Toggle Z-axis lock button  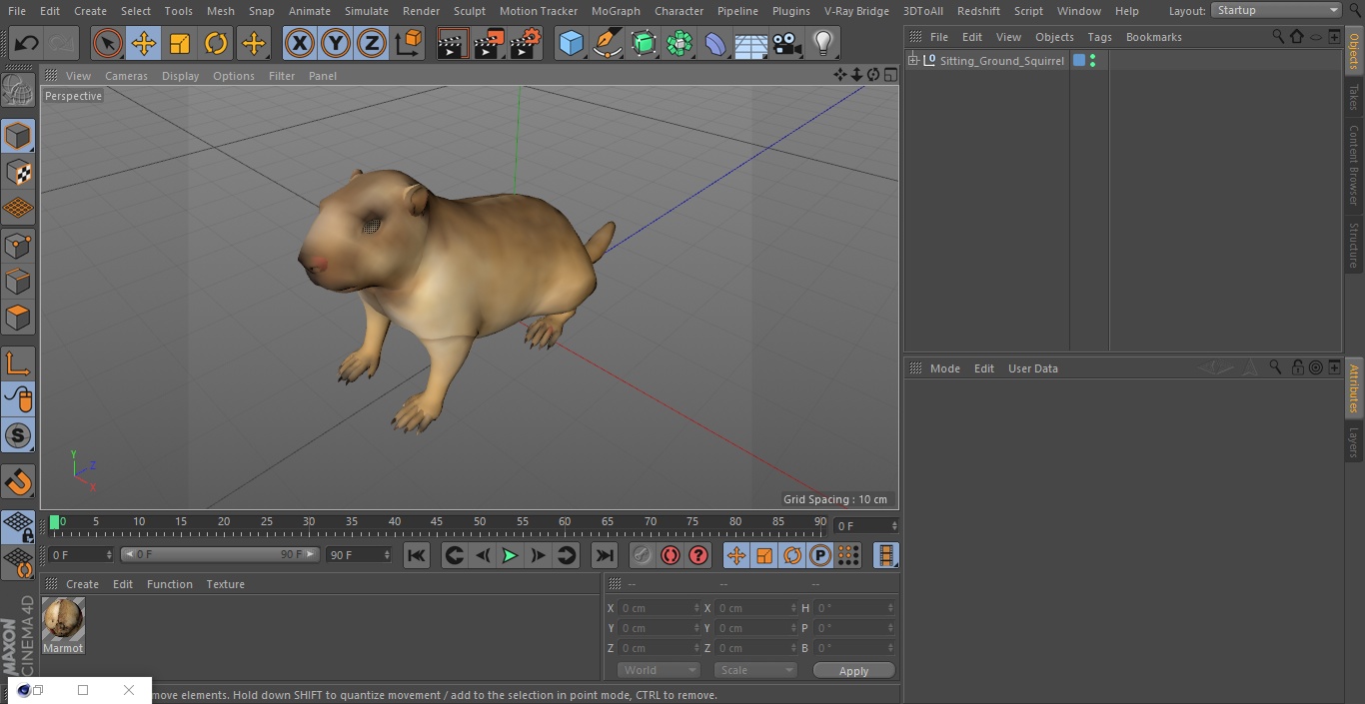pos(371,44)
